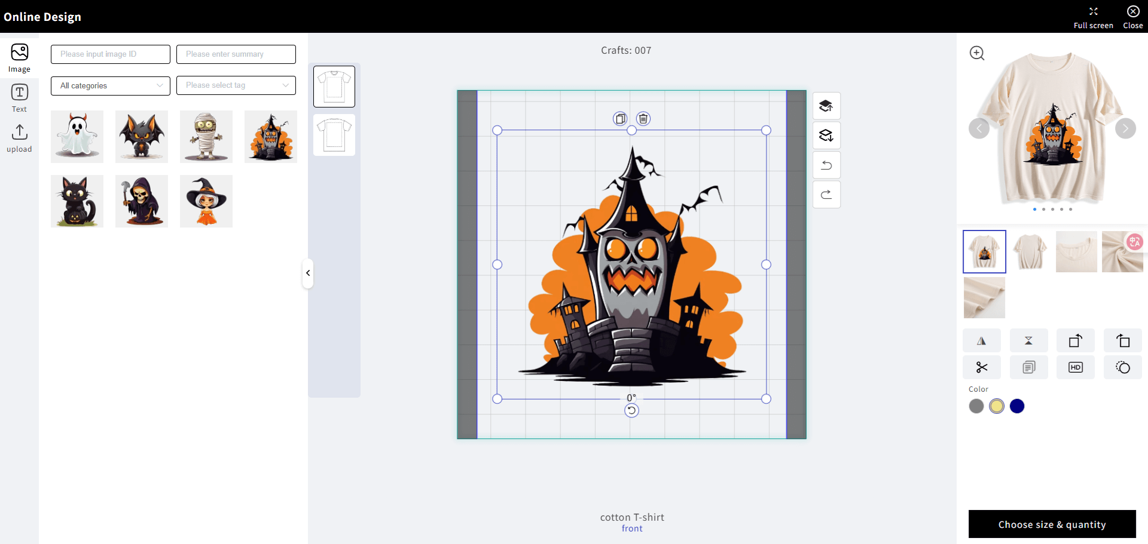Enter Full screen mode
Image resolution: width=1148 pixels, height=544 pixels.
(x=1093, y=17)
